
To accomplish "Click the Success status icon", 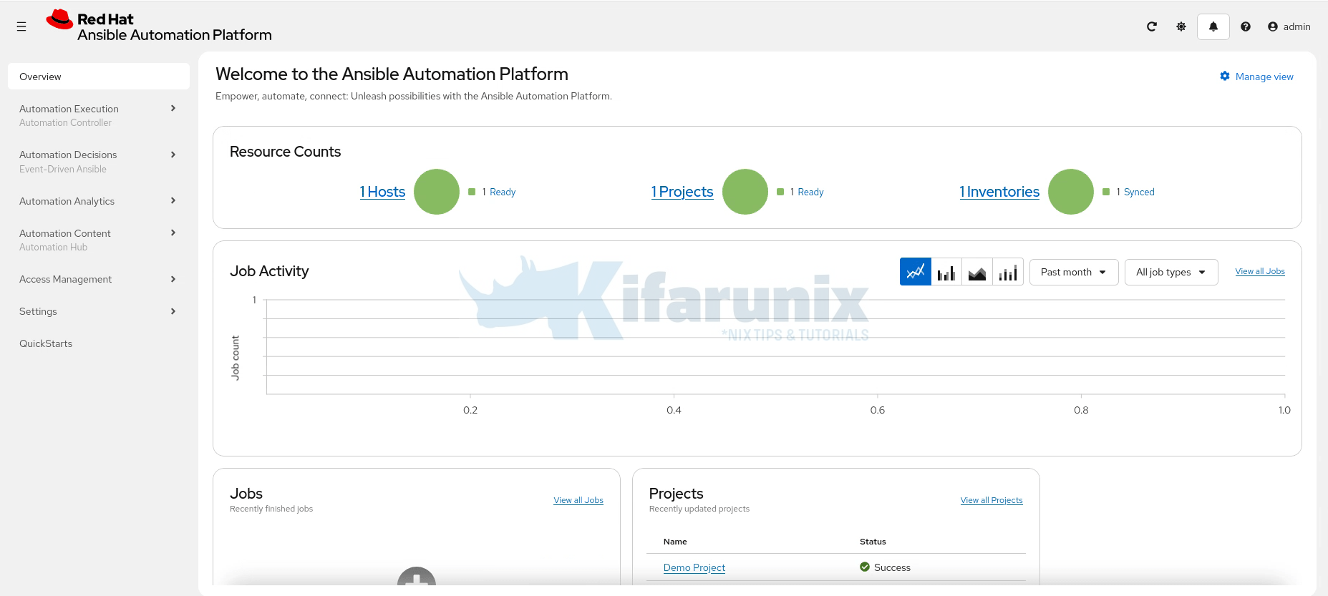I will [x=865, y=567].
